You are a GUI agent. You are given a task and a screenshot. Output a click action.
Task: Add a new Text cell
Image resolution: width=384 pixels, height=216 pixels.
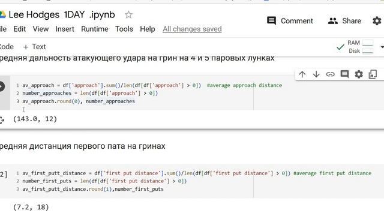[x=34, y=47]
